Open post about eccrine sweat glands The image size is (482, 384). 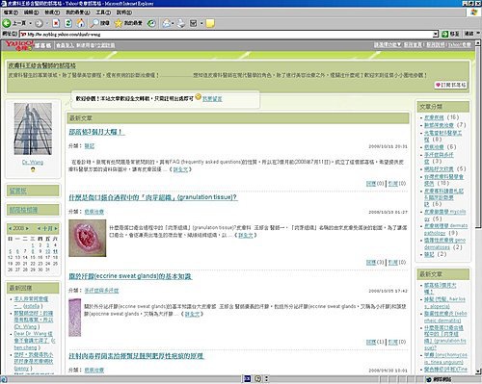pyautogui.click(x=130, y=276)
